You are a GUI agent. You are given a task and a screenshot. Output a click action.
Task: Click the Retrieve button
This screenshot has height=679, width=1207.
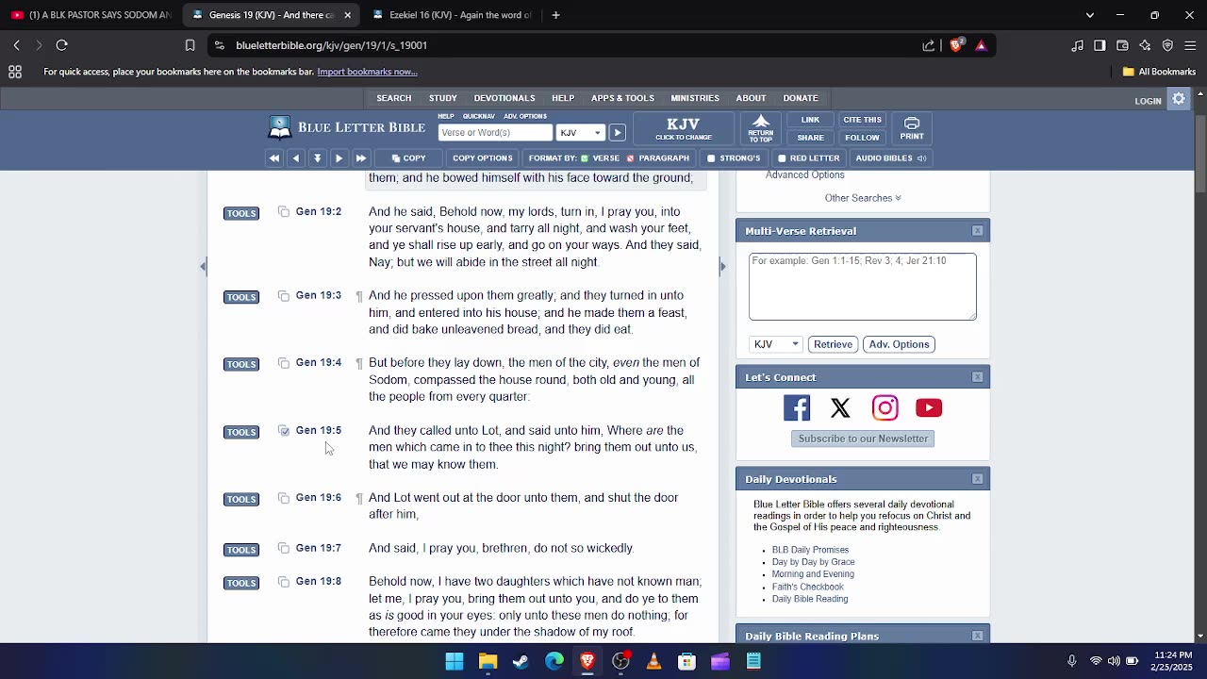(833, 344)
